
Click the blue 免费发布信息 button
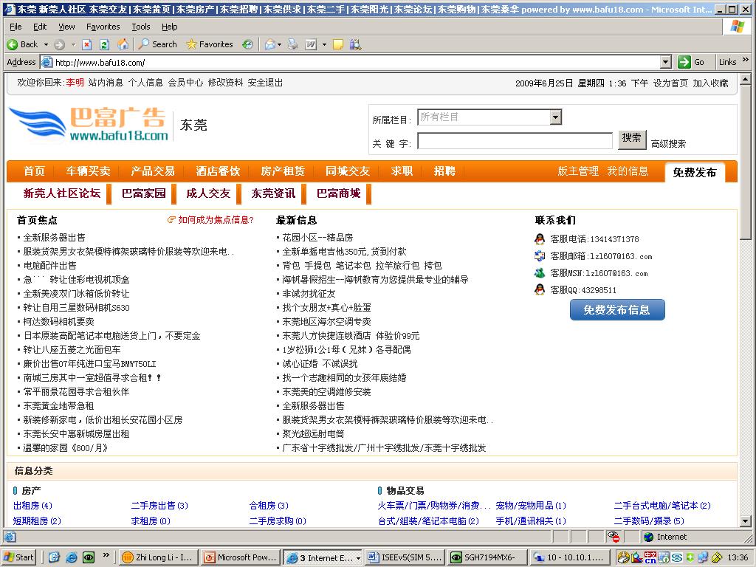[617, 310]
